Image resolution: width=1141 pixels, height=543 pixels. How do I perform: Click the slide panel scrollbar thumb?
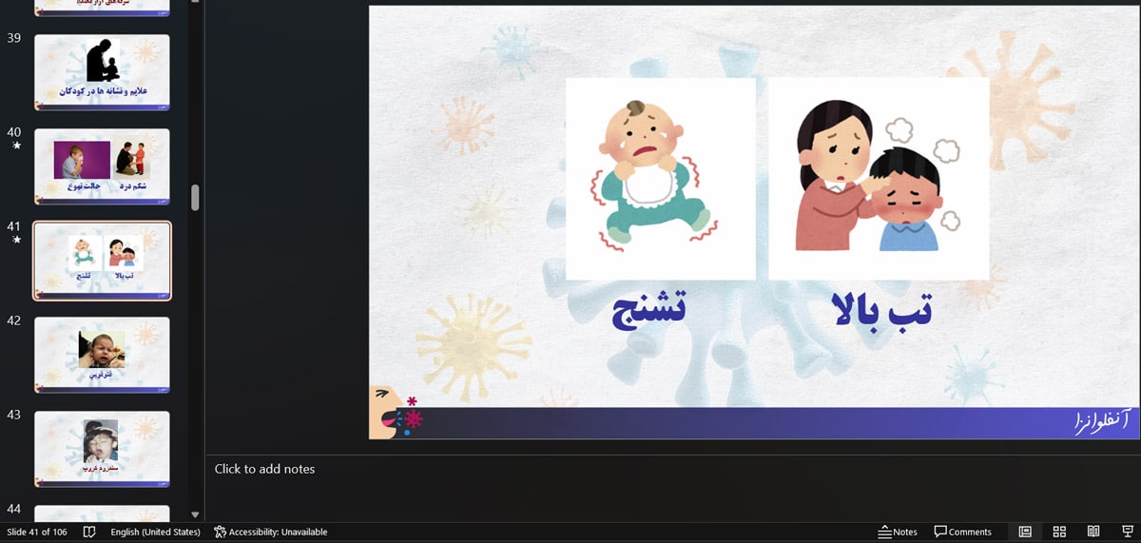click(x=196, y=197)
